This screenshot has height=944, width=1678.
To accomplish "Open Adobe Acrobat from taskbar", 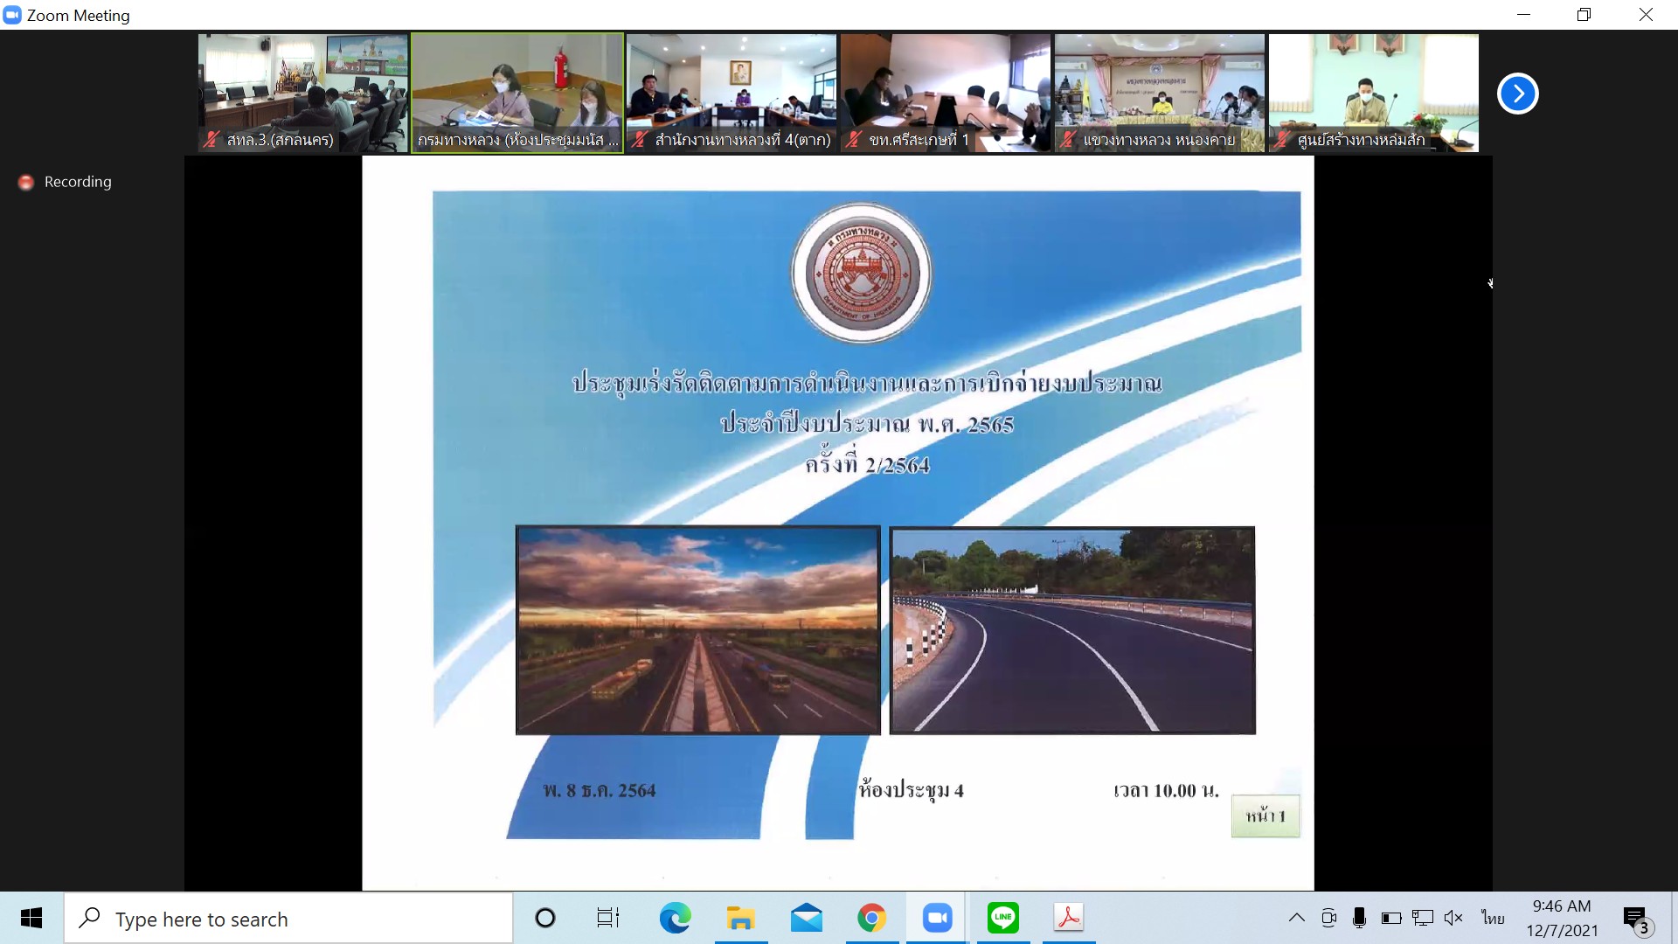I will tap(1068, 918).
